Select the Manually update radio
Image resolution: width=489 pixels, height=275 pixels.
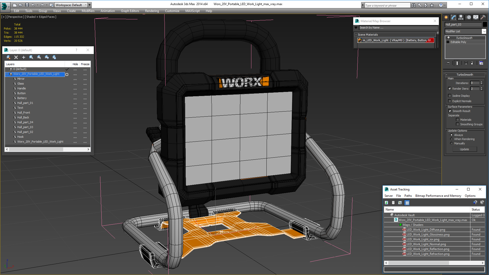tap(452, 143)
